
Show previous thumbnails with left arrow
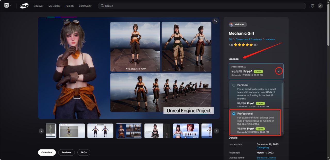(x=42, y=131)
